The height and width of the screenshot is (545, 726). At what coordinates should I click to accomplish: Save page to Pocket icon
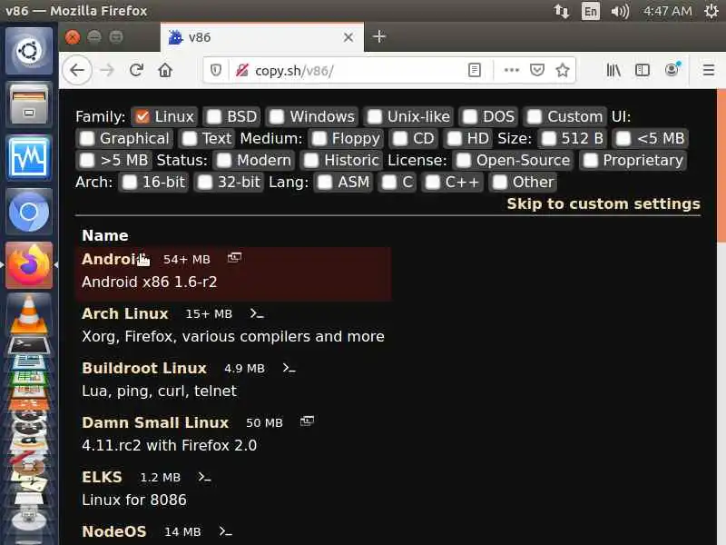(537, 71)
